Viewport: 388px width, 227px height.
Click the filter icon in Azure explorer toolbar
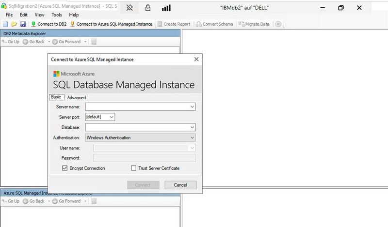[94, 201]
